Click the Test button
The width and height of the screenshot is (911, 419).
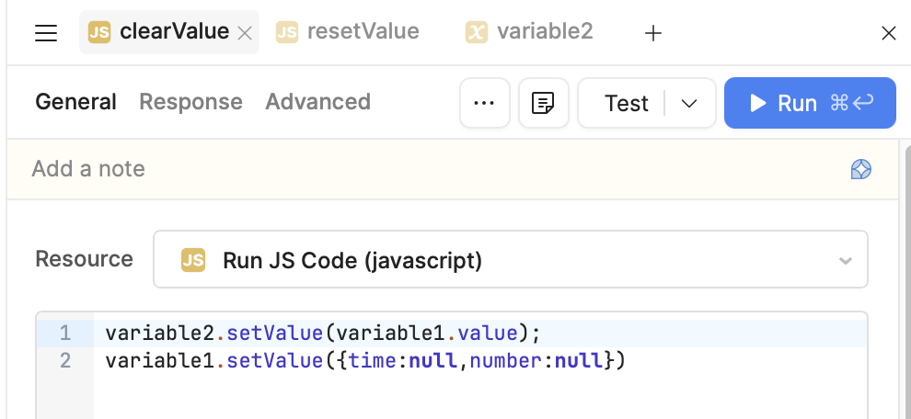626,103
